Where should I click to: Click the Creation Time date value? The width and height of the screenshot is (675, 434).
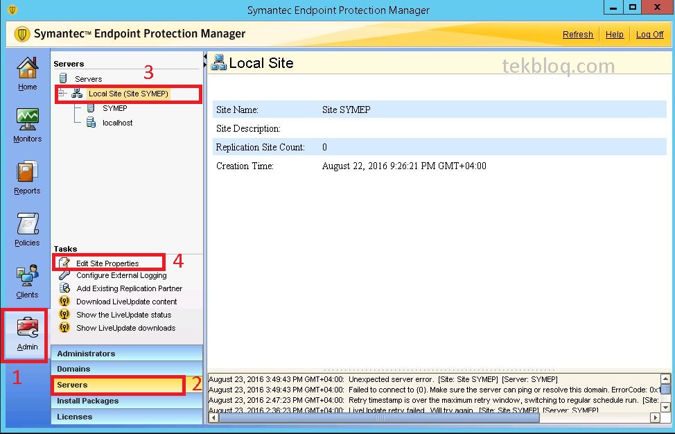[404, 166]
